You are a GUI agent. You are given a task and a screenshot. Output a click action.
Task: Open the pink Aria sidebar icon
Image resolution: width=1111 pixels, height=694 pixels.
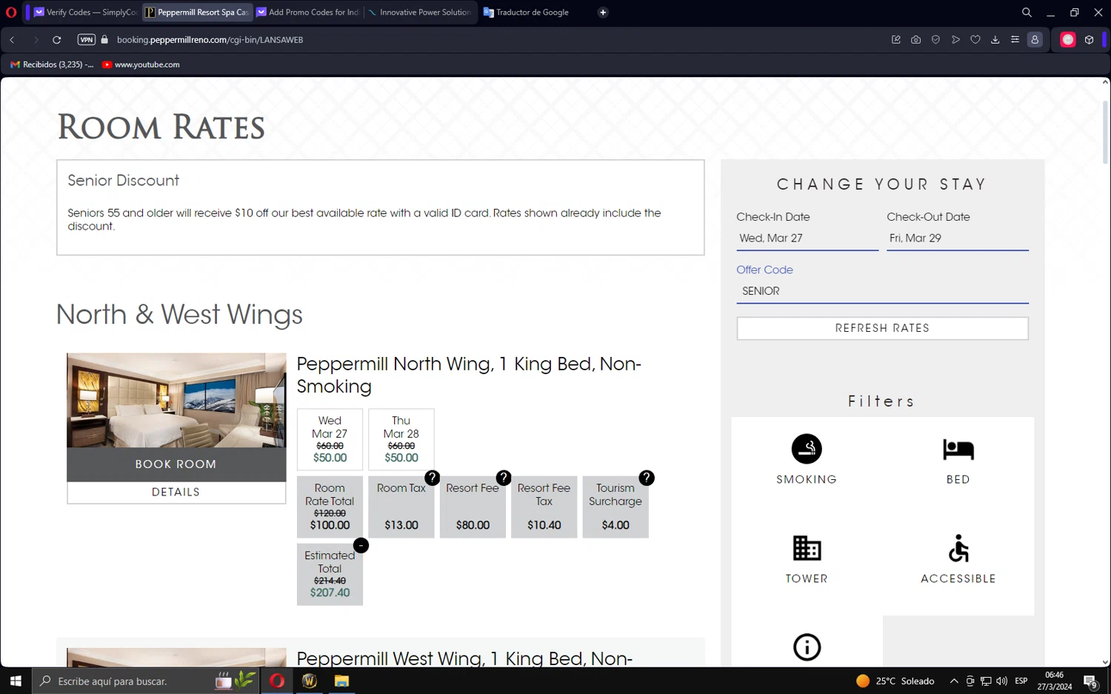coord(1068,40)
